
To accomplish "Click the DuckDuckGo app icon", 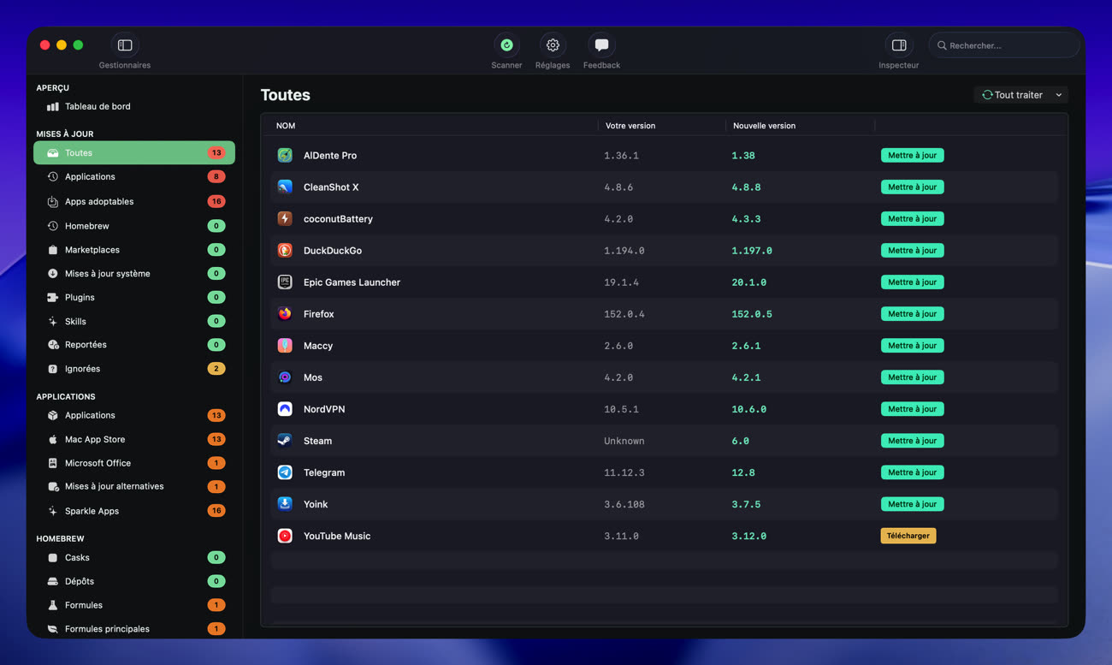I will (x=285, y=251).
